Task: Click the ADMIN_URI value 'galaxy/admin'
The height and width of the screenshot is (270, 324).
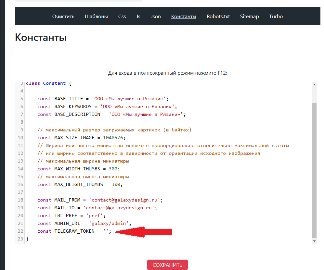Action: [x=109, y=223]
